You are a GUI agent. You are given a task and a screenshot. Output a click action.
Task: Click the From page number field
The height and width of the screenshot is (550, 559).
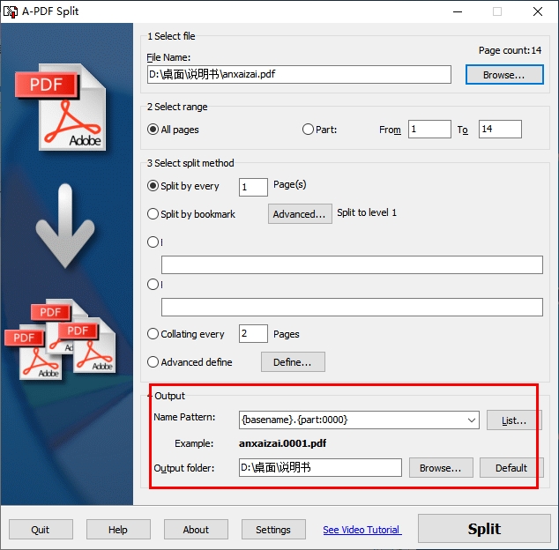[429, 129]
